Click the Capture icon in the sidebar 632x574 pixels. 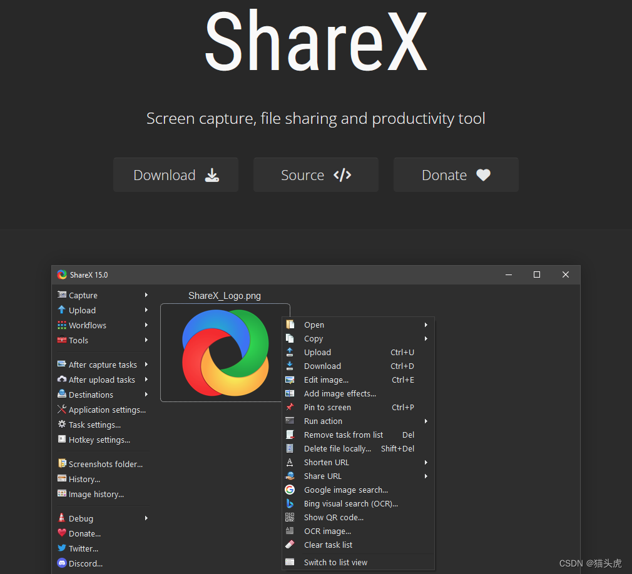(62, 295)
